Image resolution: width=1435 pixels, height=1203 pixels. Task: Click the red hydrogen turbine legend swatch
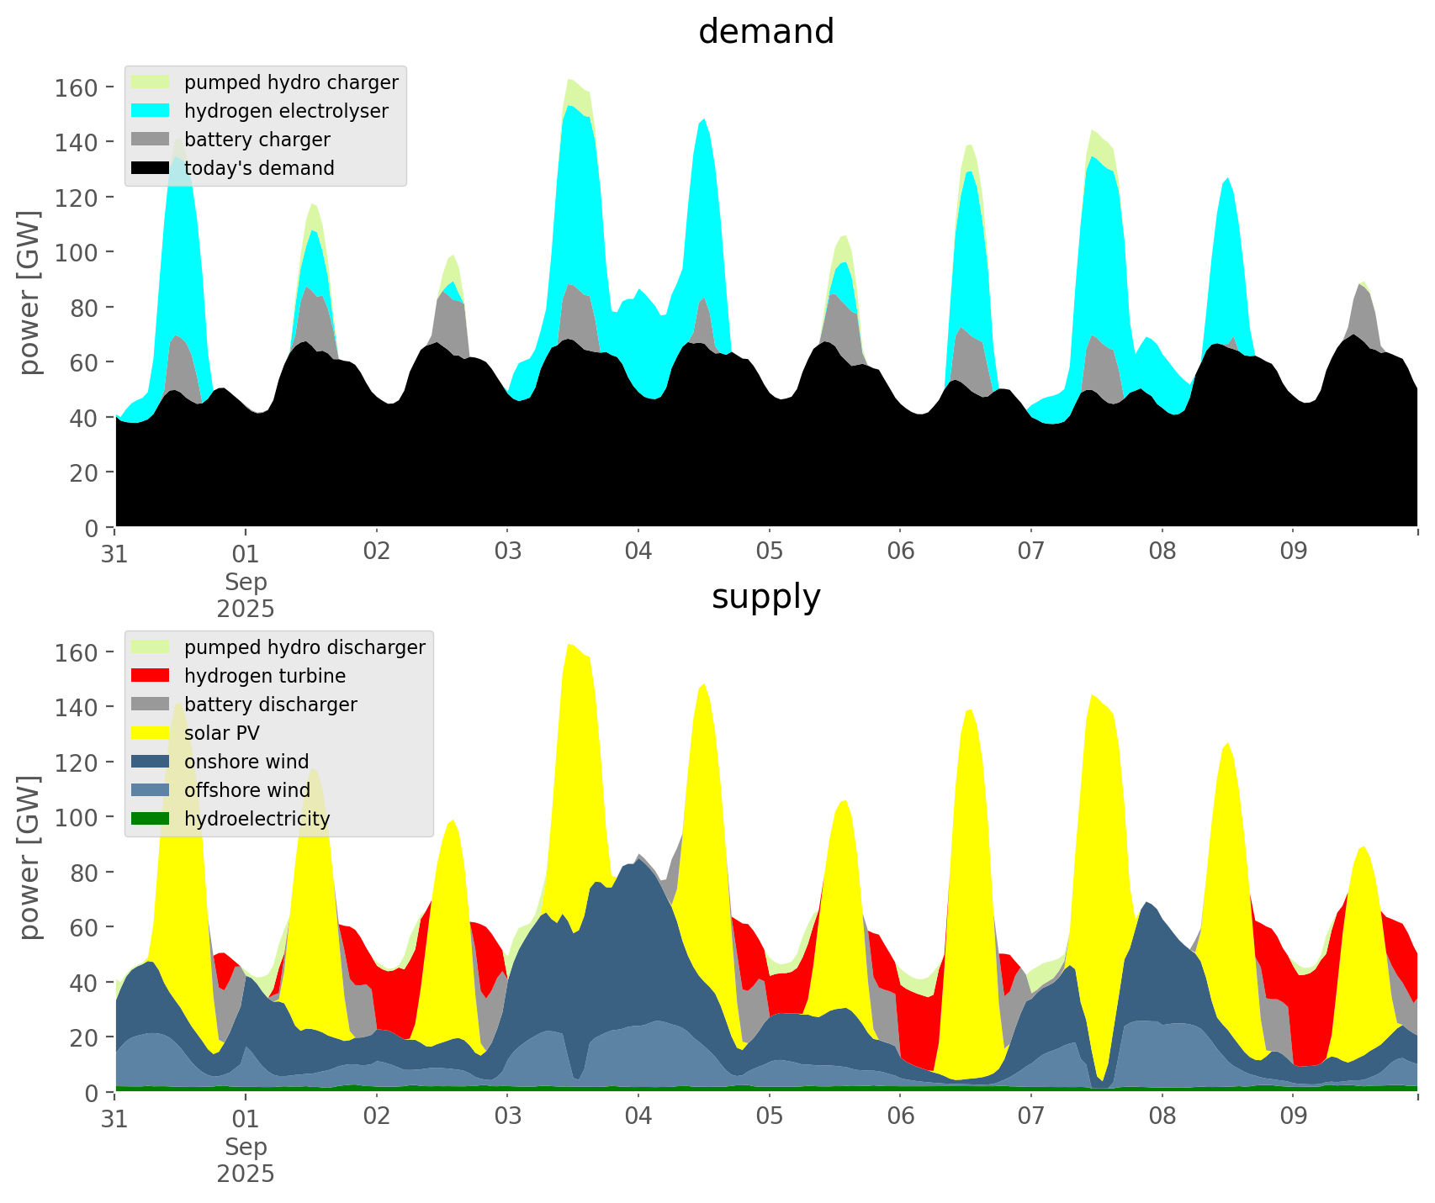tap(151, 676)
